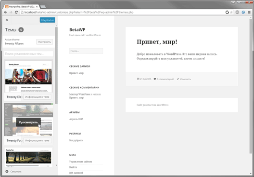This screenshot has width=254, height=177.
Task: Close the BetaWP browser tab
Action: 37,7
